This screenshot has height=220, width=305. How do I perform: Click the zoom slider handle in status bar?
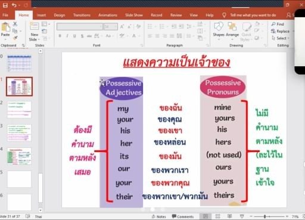click(x=264, y=216)
